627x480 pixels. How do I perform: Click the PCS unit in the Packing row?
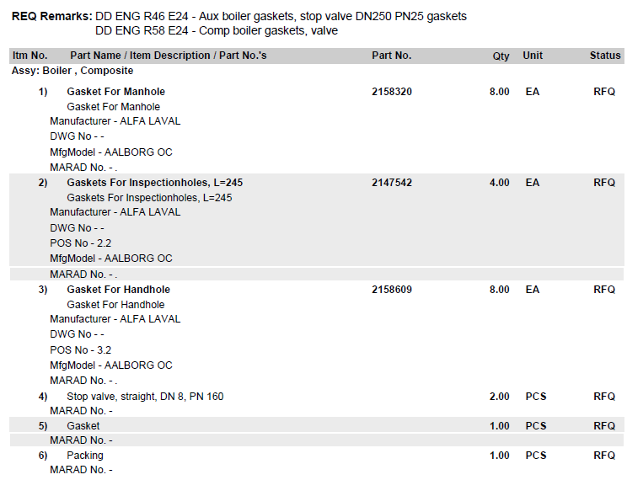535,456
